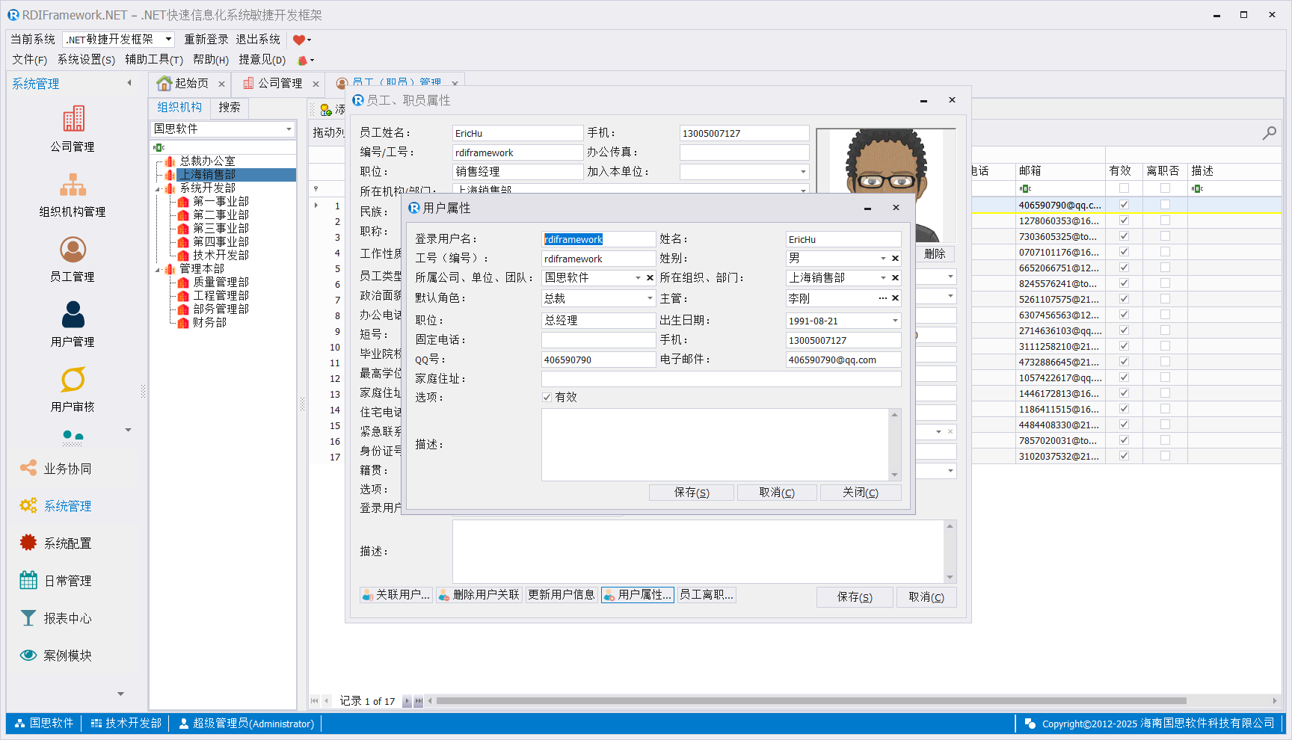
Task: Open 报表中心 module
Action: tap(67, 618)
